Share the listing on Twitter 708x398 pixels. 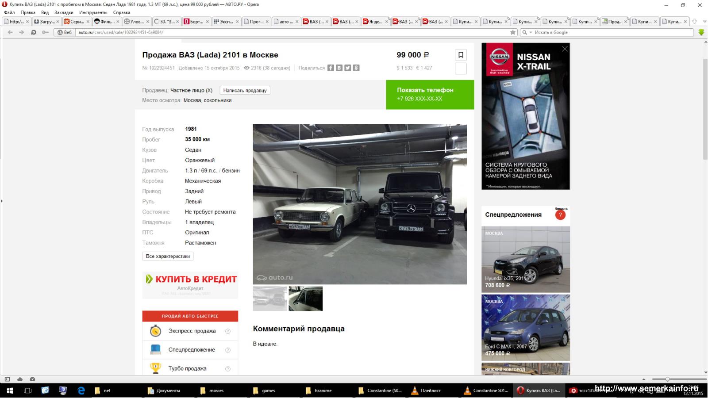click(348, 68)
